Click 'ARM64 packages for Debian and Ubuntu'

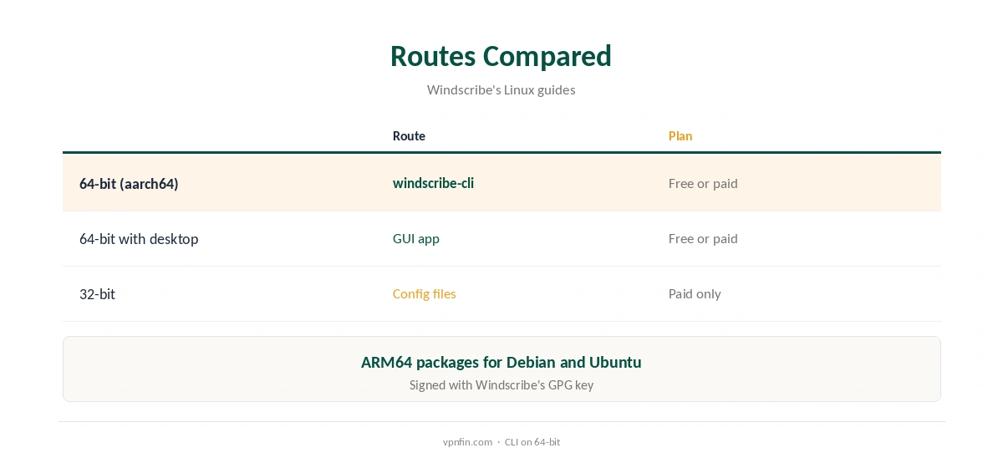pos(501,362)
